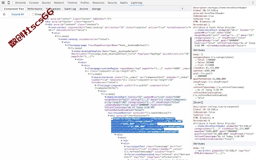Viewport: 256px width, 160px height.
Task: Open the Audits tab
Action: (124, 3)
